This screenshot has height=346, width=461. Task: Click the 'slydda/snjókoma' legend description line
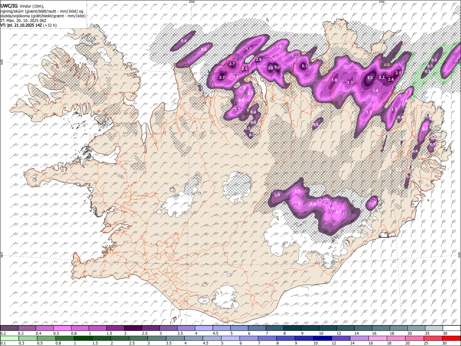[43, 16]
